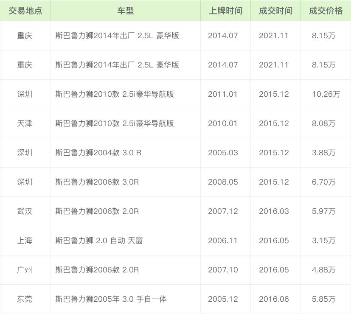The width and height of the screenshot is (351, 314).
Task: Click the 上海 location cell
Action: click(x=25, y=241)
